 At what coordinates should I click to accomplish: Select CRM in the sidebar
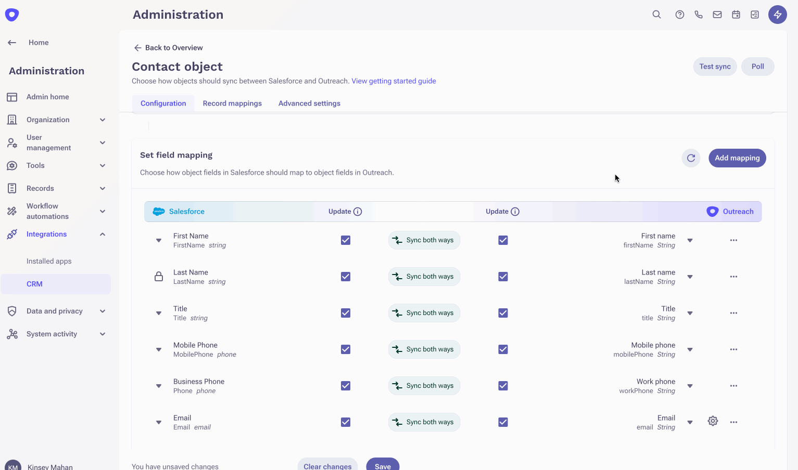tap(56, 284)
